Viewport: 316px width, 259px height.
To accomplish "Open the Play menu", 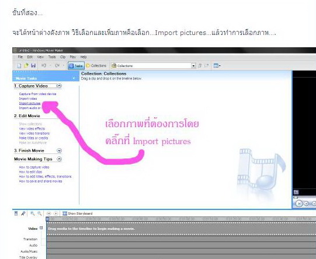I will 73,57.
